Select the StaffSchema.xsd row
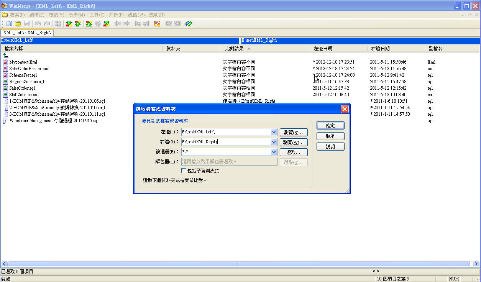The height and width of the screenshot is (282, 481). (x=240, y=95)
